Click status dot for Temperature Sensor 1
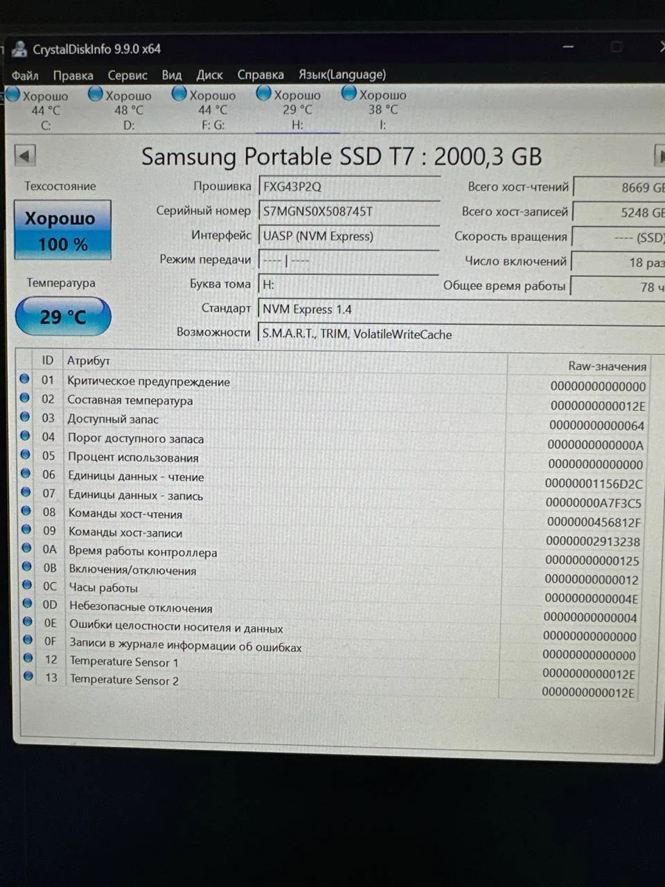 pyautogui.click(x=28, y=658)
